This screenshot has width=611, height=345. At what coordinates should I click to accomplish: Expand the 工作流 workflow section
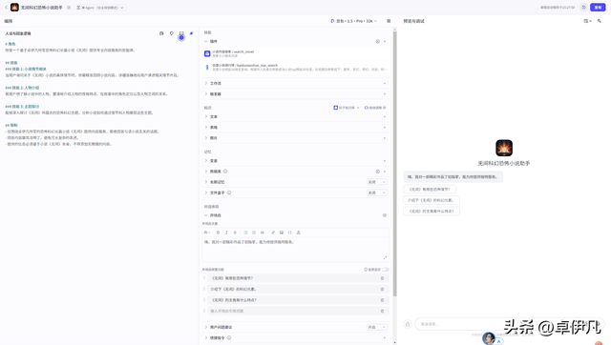(x=206, y=83)
